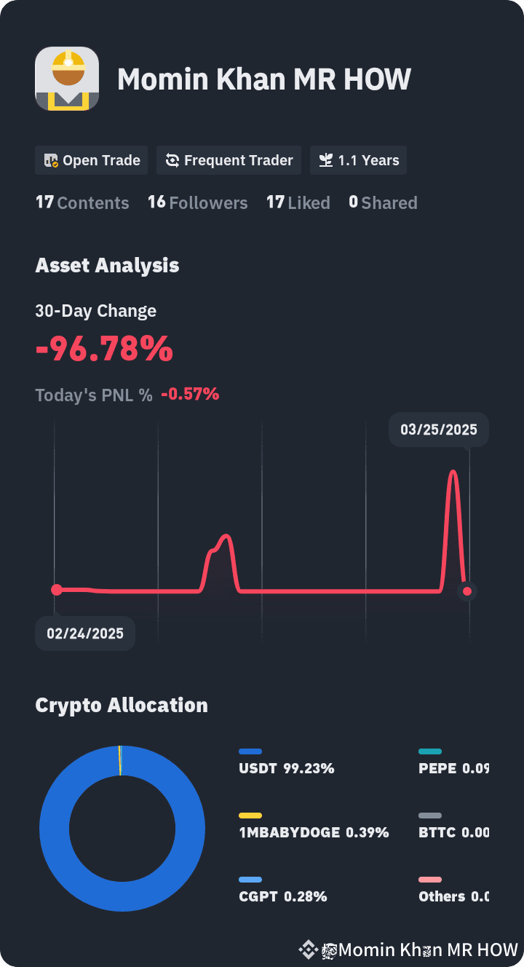The height and width of the screenshot is (967, 524).
Task: Click the Binance logo in the watermark
Action: coord(308,950)
